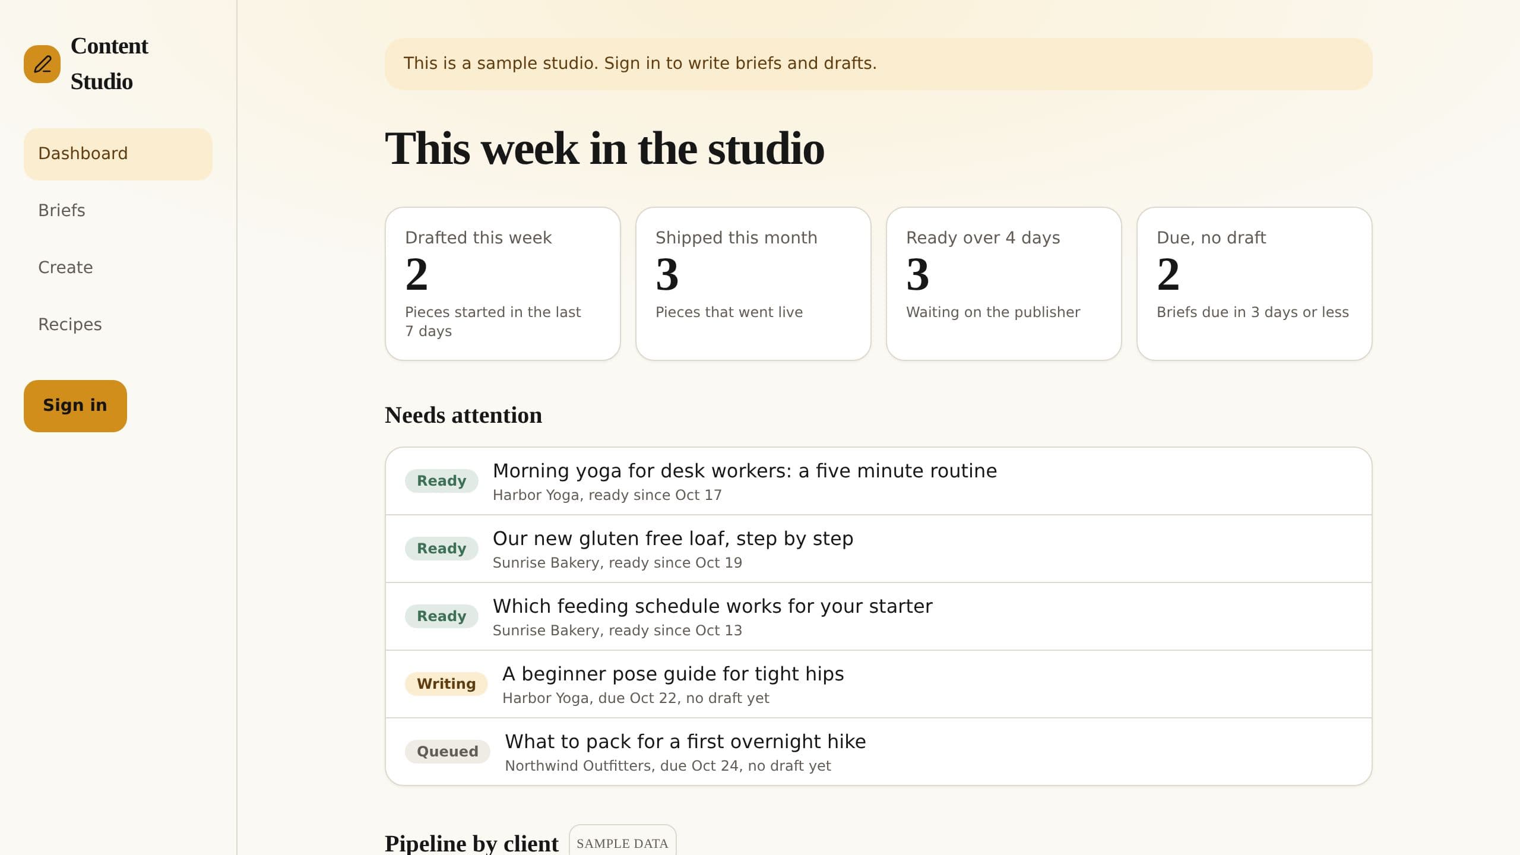
Task: Select the Drafted this week card
Action: pos(503,283)
